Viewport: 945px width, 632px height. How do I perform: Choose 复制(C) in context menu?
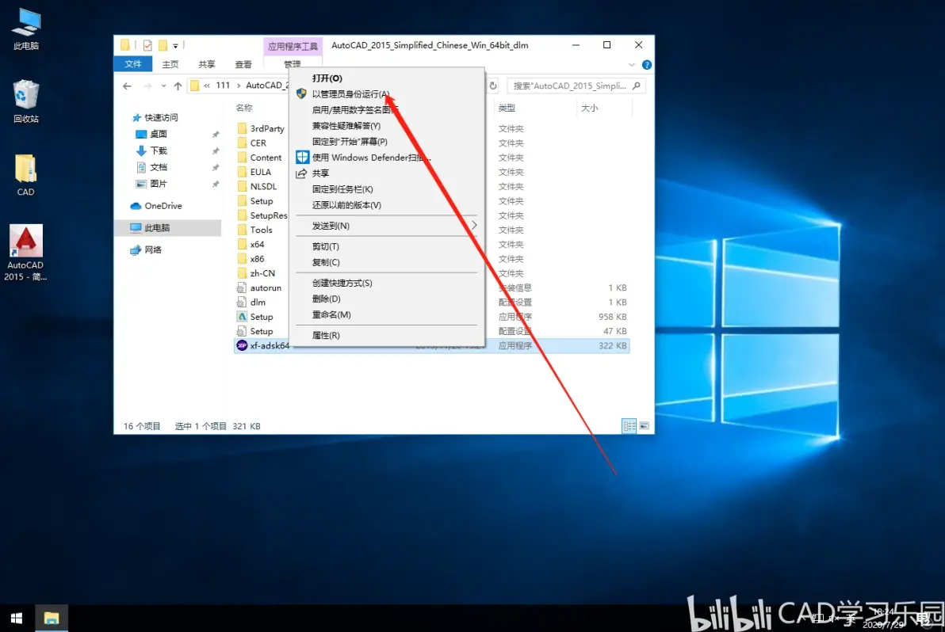tap(326, 262)
